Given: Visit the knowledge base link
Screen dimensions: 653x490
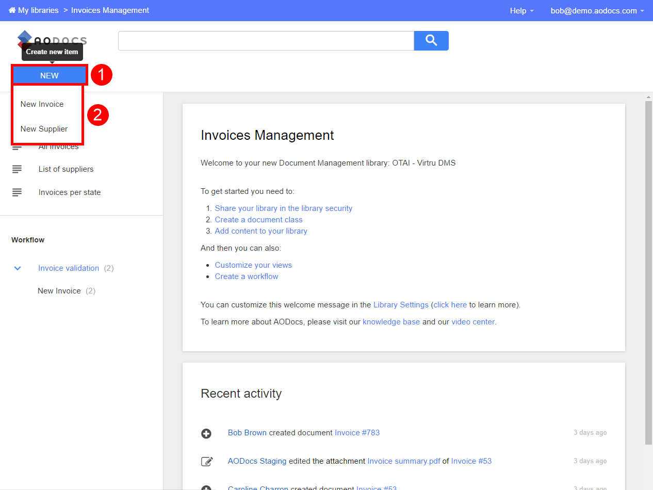Looking at the screenshot, I should pyautogui.click(x=391, y=322).
